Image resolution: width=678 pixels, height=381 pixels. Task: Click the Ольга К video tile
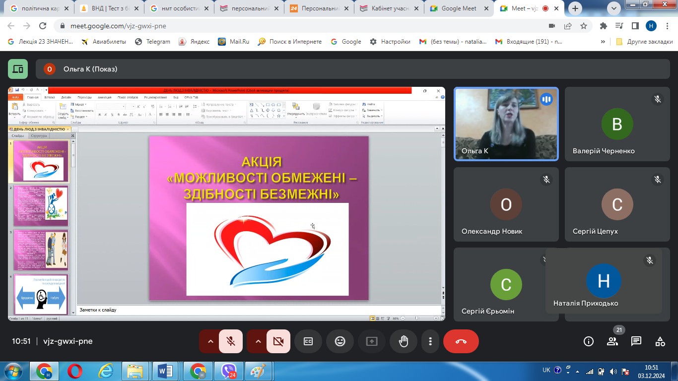(506, 124)
